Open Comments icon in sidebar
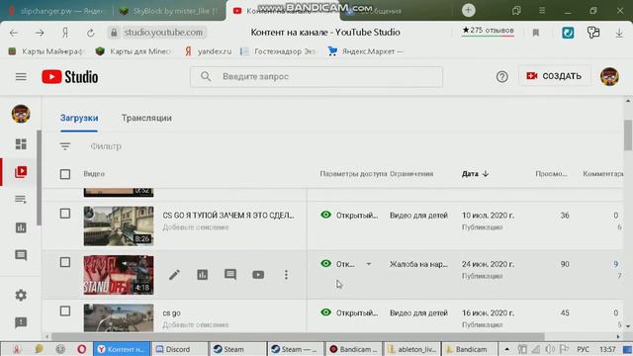 pyautogui.click(x=21, y=255)
